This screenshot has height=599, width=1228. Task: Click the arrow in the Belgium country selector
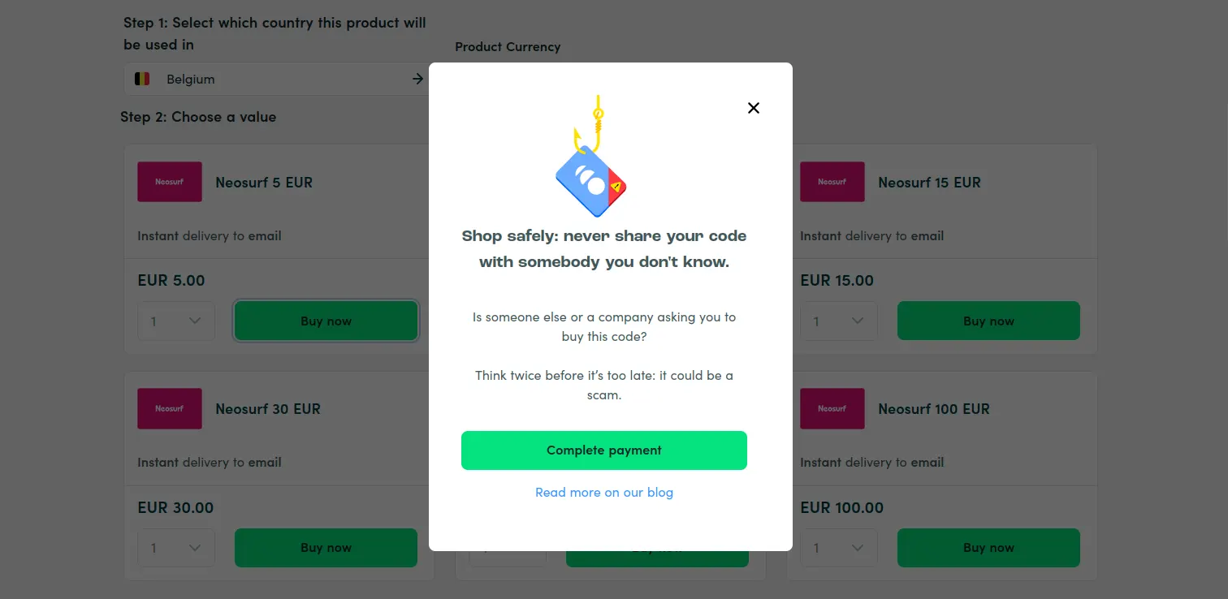pyautogui.click(x=417, y=79)
